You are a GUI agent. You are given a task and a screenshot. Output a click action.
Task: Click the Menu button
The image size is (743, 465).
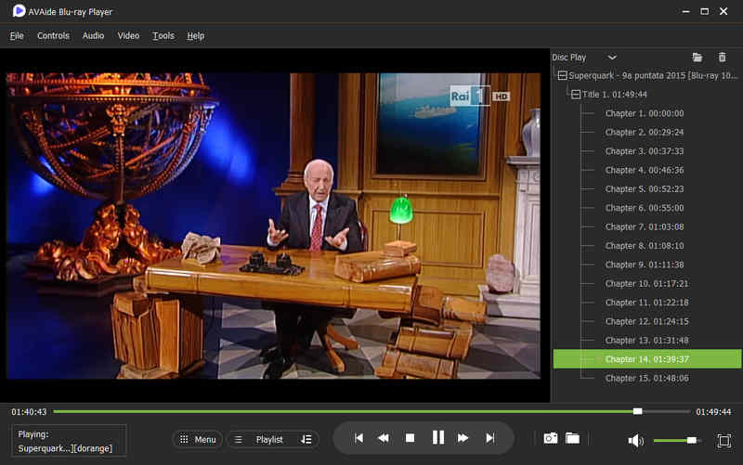(x=198, y=439)
